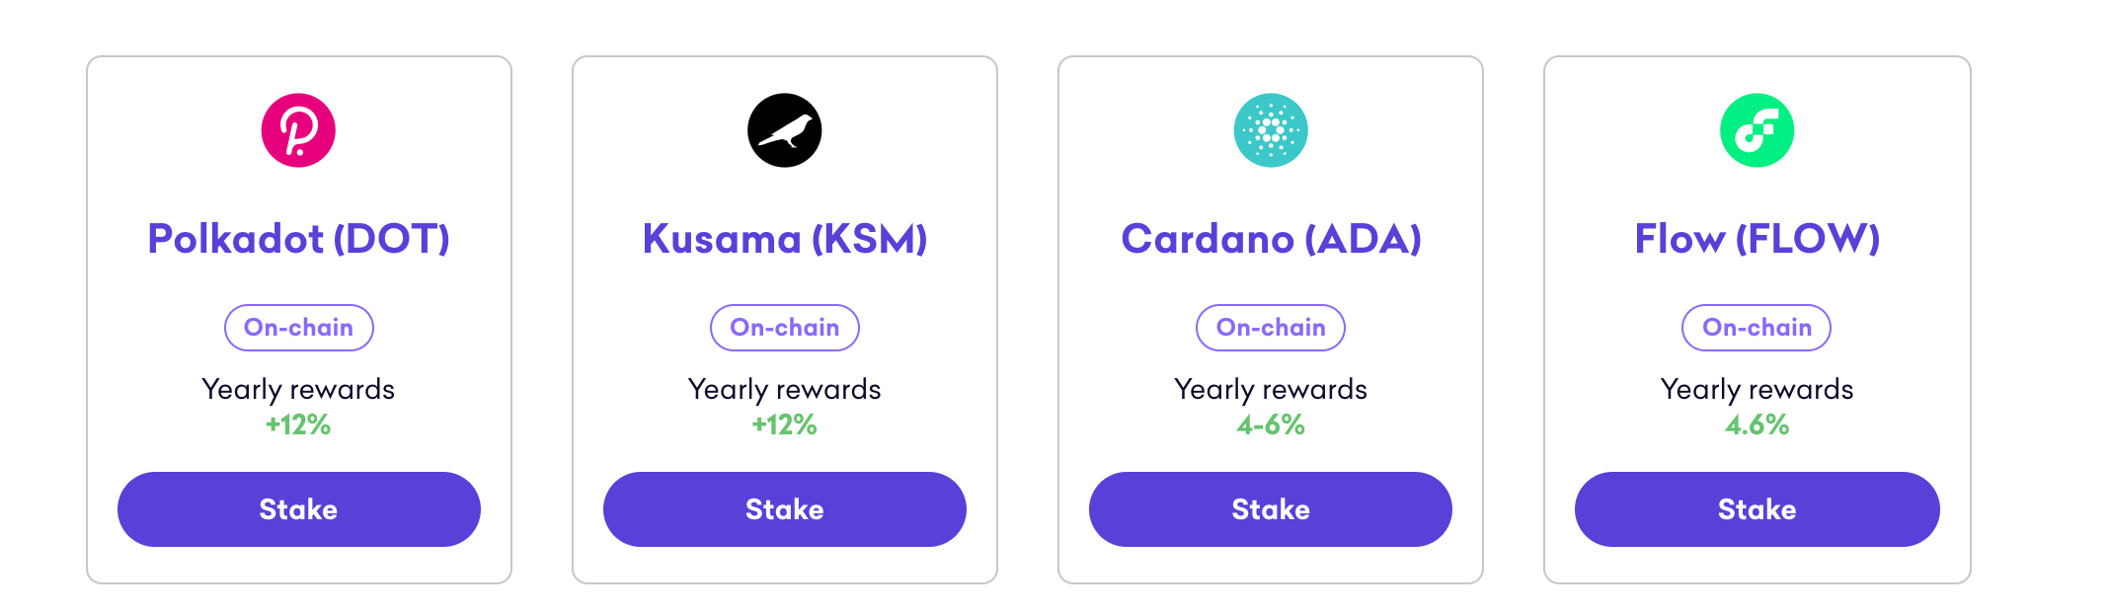The height and width of the screenshot is (615, 2109).
Task: Open the Kusama (KSM) heading
Action: pos(784,239)
